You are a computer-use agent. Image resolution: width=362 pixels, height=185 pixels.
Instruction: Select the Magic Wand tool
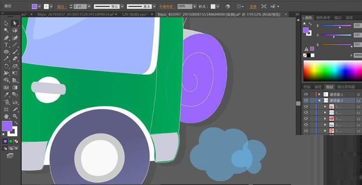6,30
